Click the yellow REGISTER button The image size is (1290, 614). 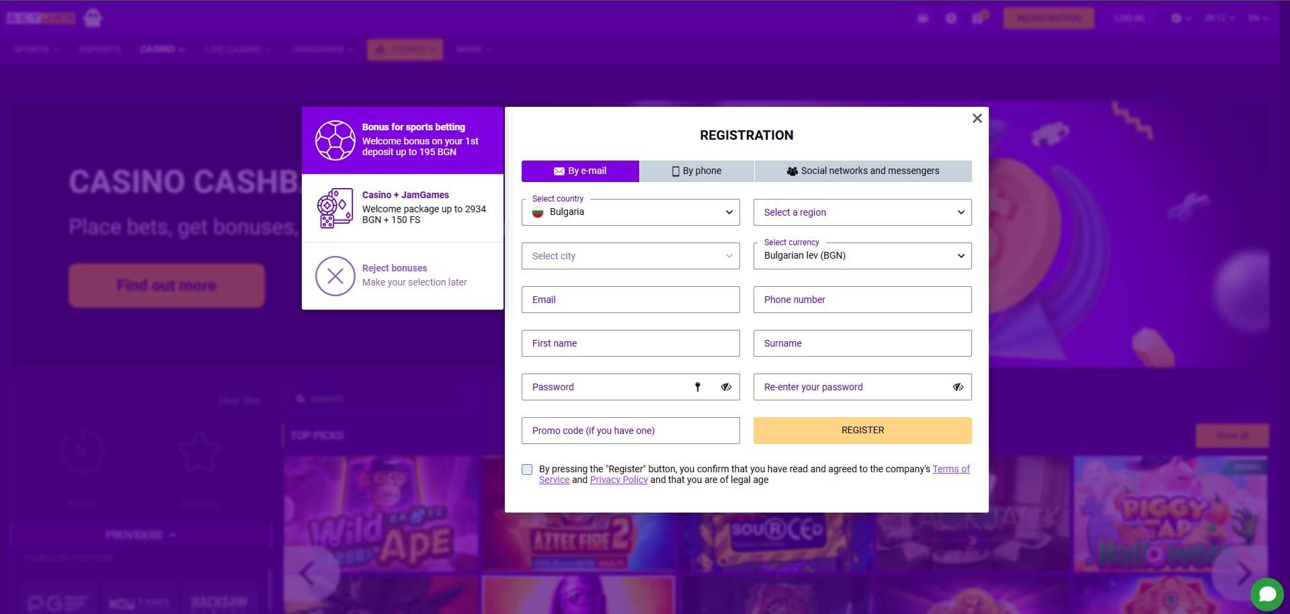point(862,431)
